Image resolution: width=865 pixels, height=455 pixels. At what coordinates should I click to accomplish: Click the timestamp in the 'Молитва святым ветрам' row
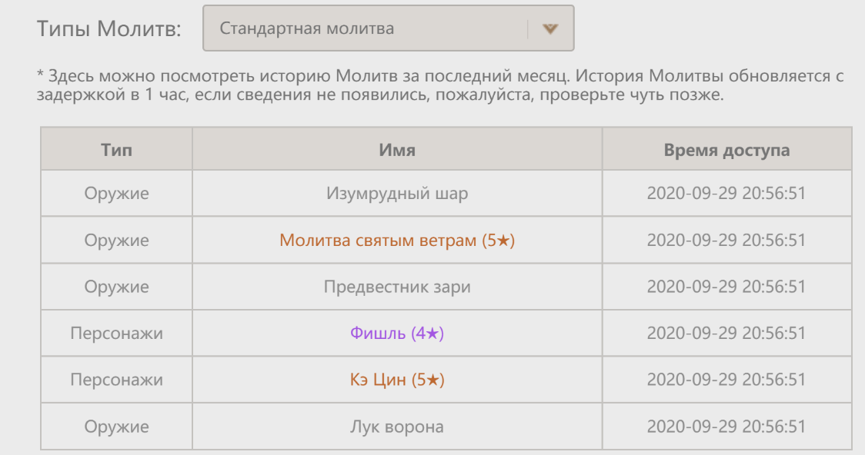tap(726, 241)
